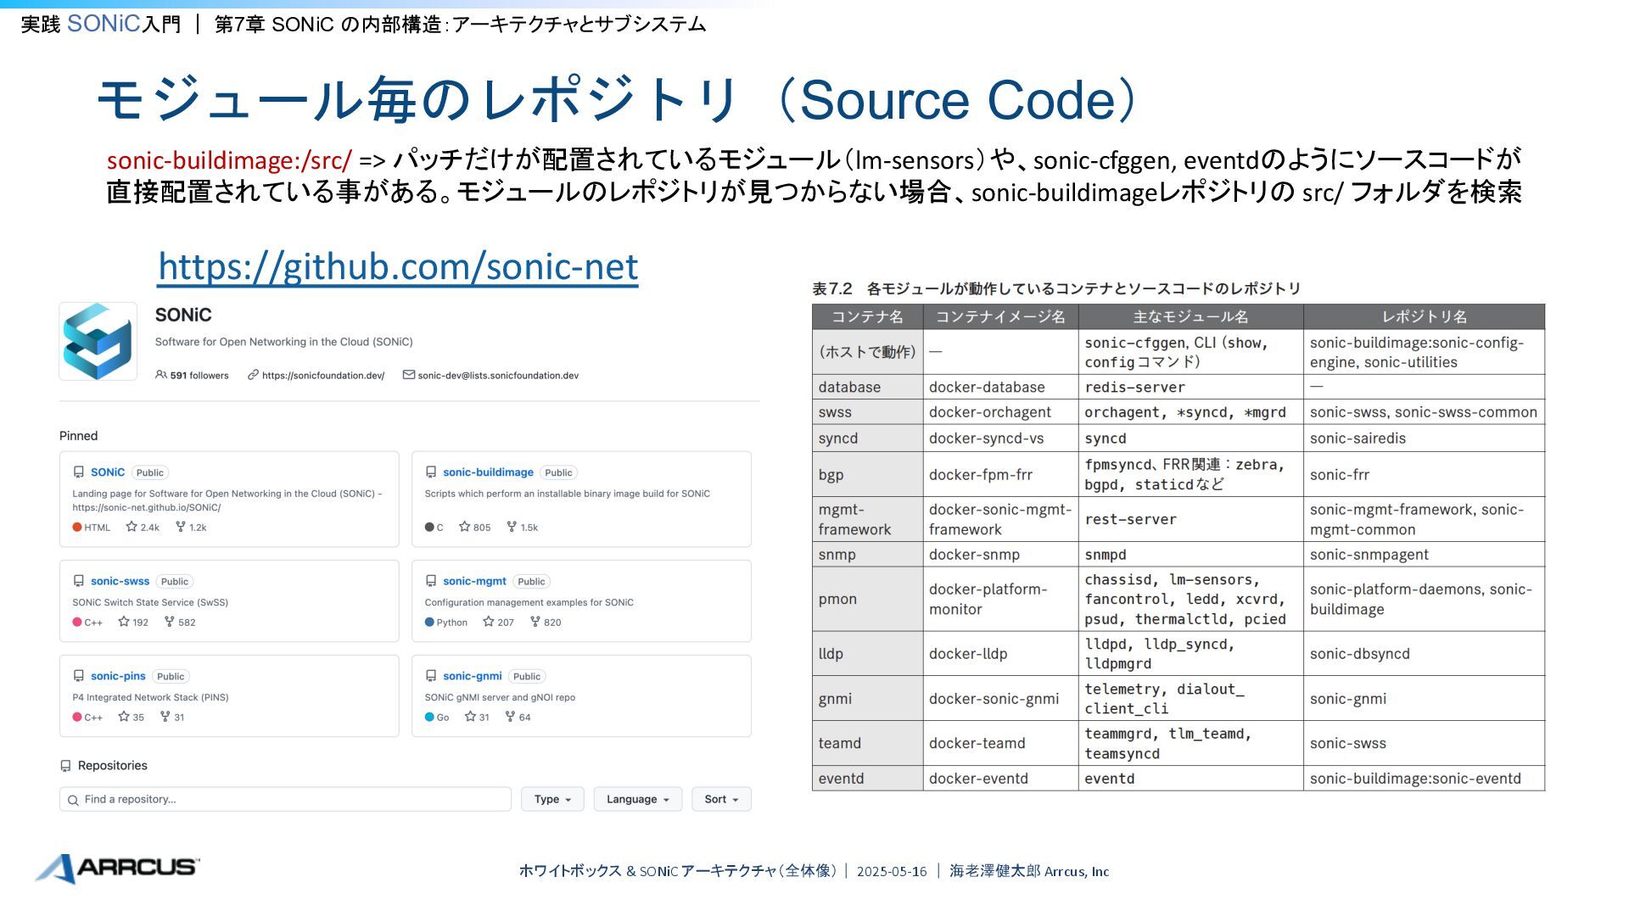Click the search magnifier icon in repository field
1629x916 pixels.
73,800
